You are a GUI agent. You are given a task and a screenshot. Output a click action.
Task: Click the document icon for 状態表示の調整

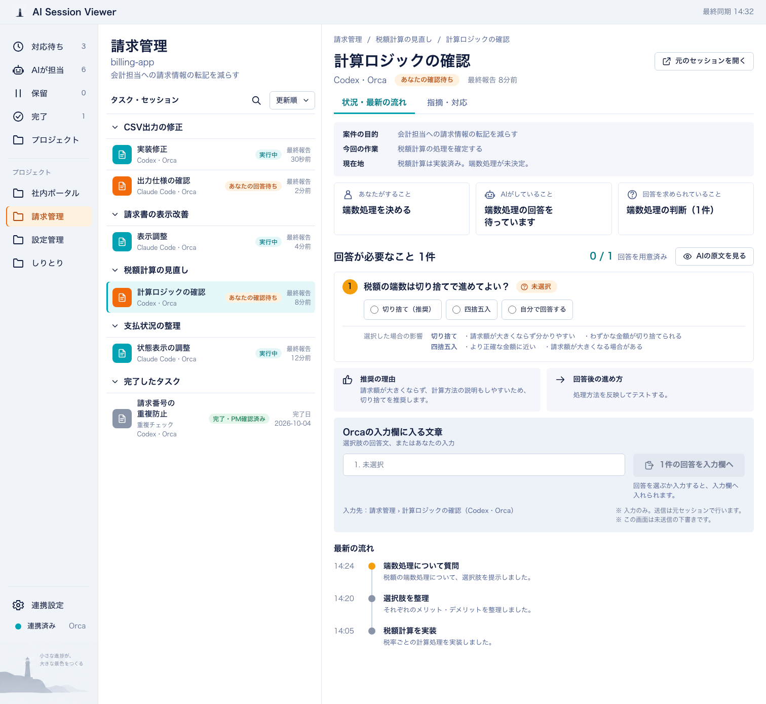(x=122, y=353)
